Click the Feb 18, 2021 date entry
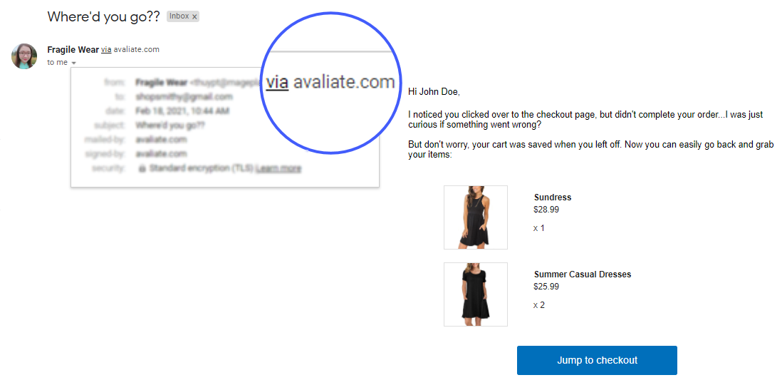 (182, 111)
